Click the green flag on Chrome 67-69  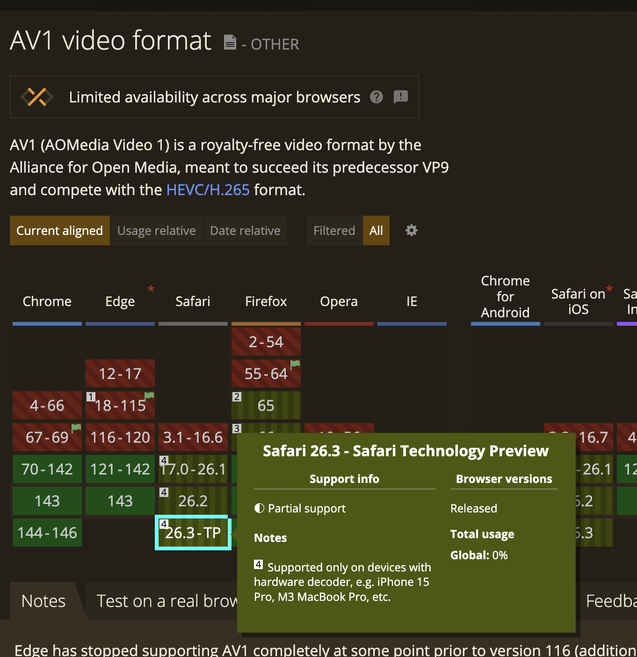coord(76,428)
